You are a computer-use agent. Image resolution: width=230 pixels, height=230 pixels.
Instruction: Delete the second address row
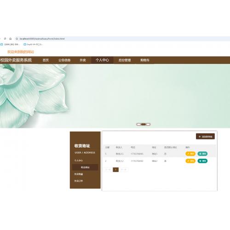(x=202, y=161)
